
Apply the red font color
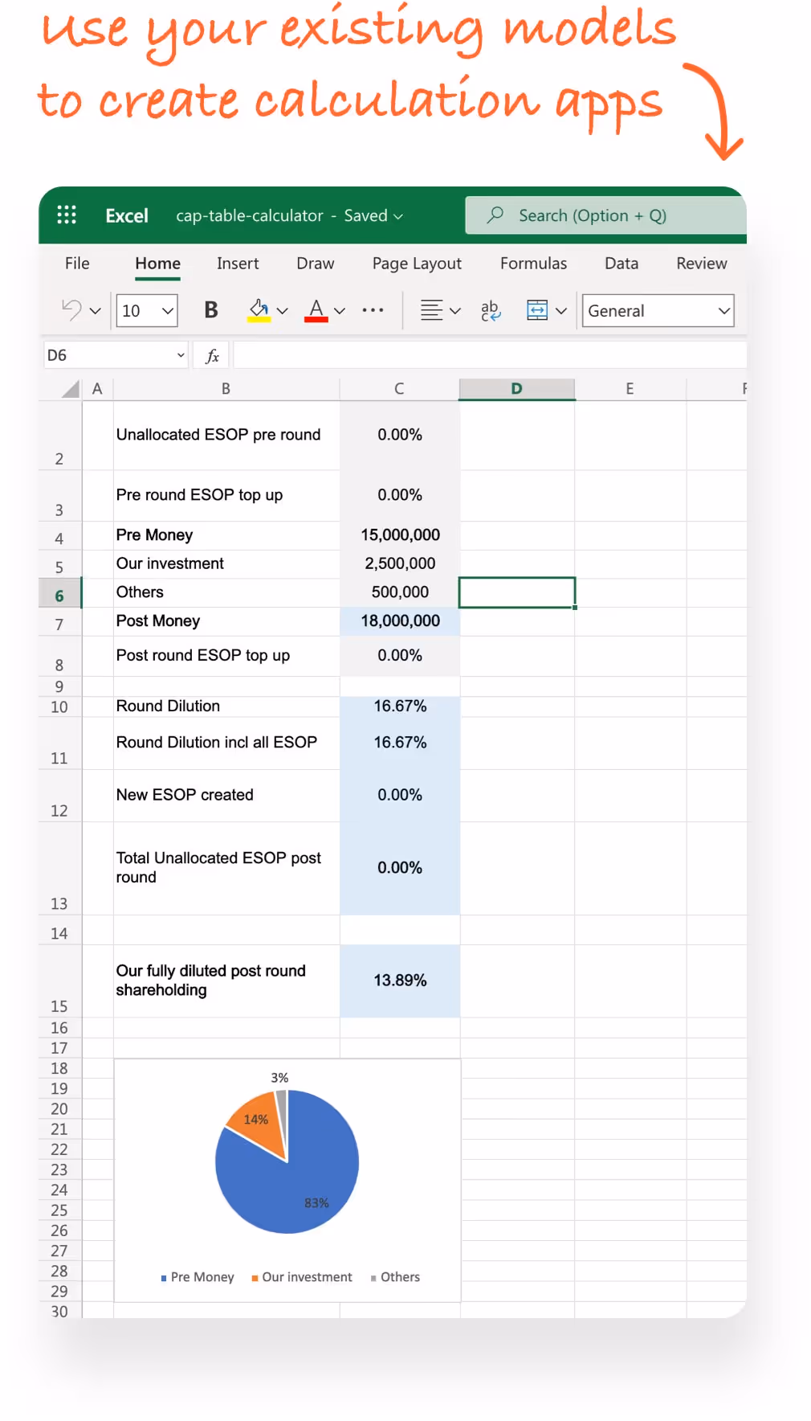coord(316,310)
